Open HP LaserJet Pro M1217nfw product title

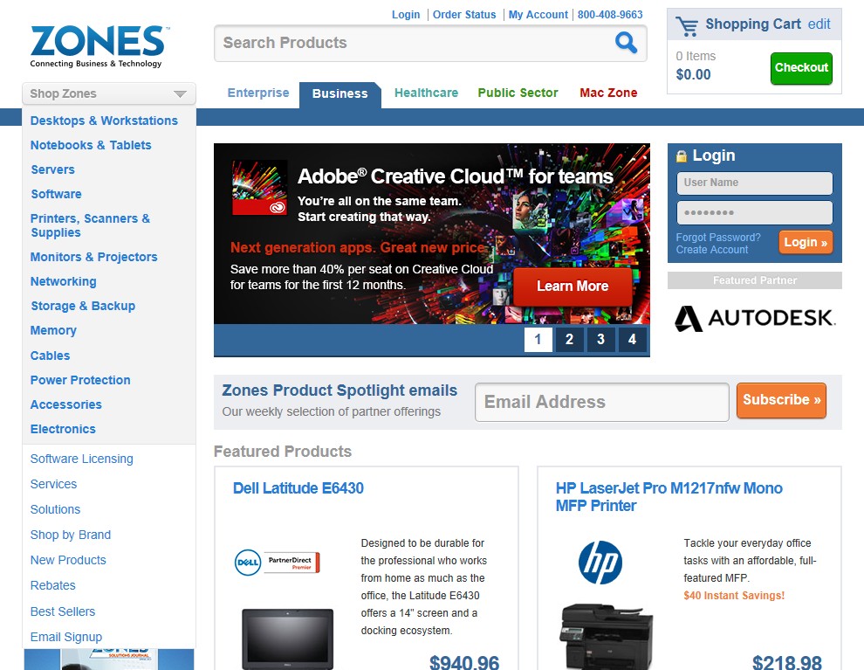tap(669, 497)
